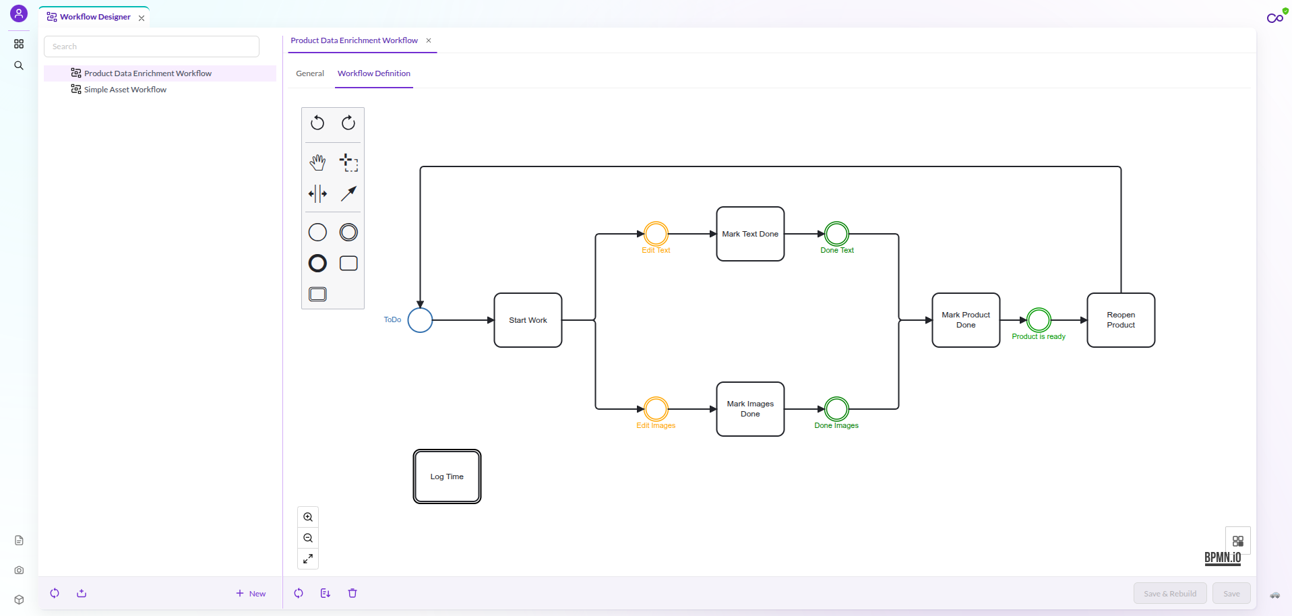Open the user profile avatar

click(x=19, y=13)
